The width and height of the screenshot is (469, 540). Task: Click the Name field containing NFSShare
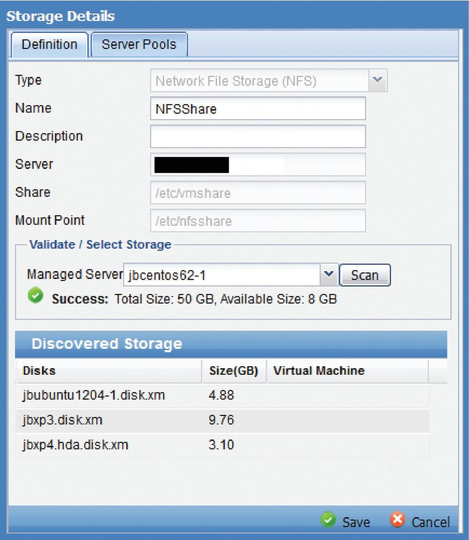point(257,108)
